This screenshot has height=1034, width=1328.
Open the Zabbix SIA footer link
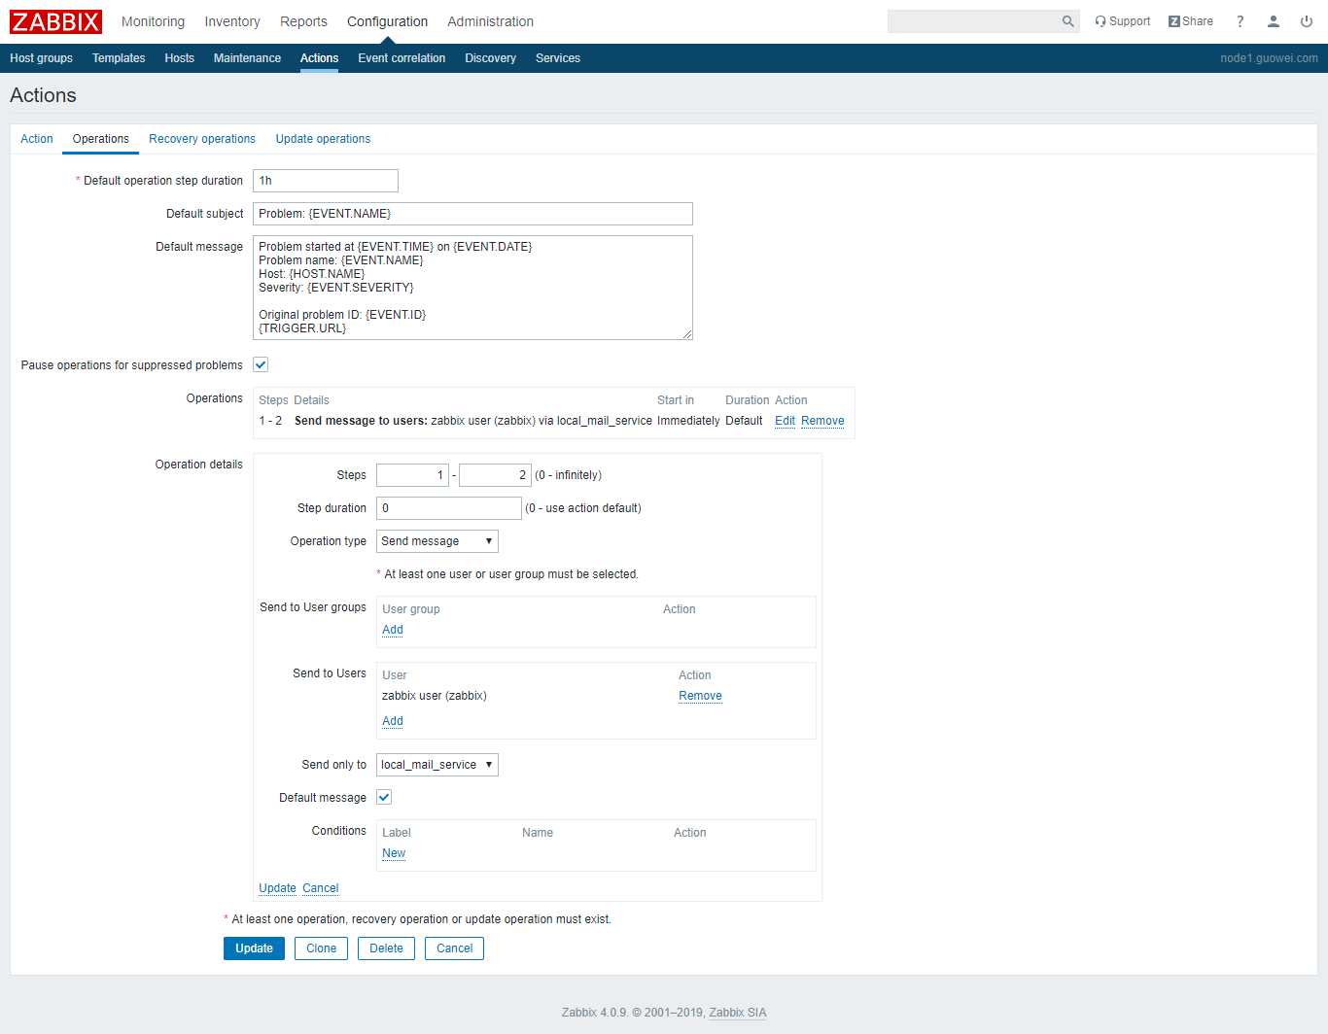(738, 1013)
